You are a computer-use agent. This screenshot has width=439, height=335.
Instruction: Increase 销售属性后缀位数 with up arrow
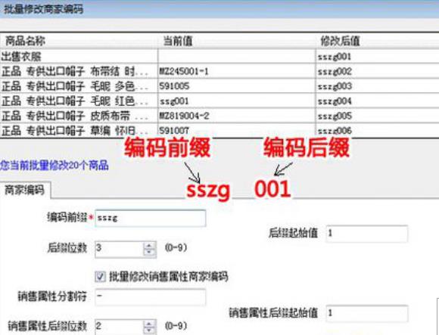[x=150, y=324]
